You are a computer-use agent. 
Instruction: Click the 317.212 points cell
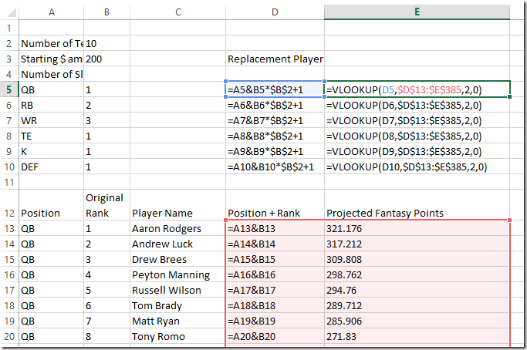click(x=417, y=244)
